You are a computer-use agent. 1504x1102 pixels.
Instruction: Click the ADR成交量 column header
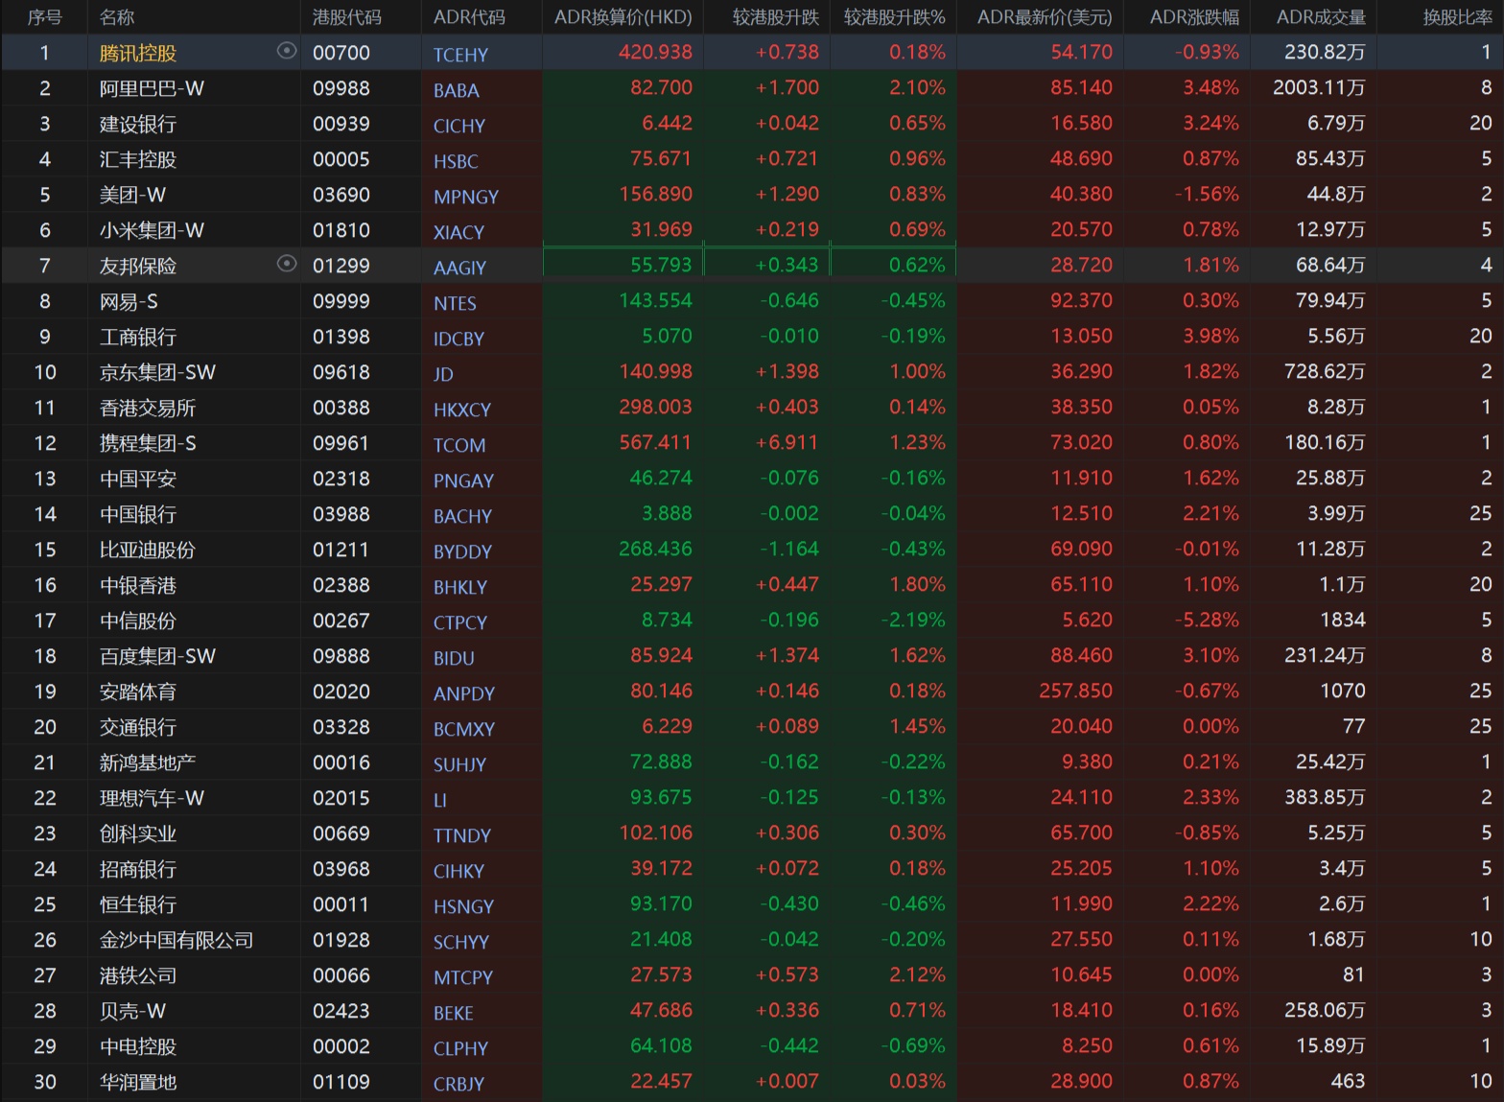[x=1320, y=17]
